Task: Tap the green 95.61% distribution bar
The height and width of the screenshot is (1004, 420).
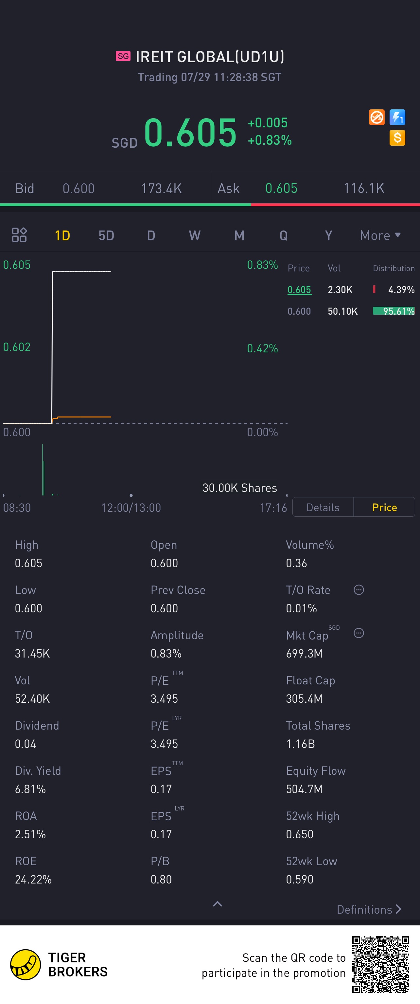Action: (394, 311)
